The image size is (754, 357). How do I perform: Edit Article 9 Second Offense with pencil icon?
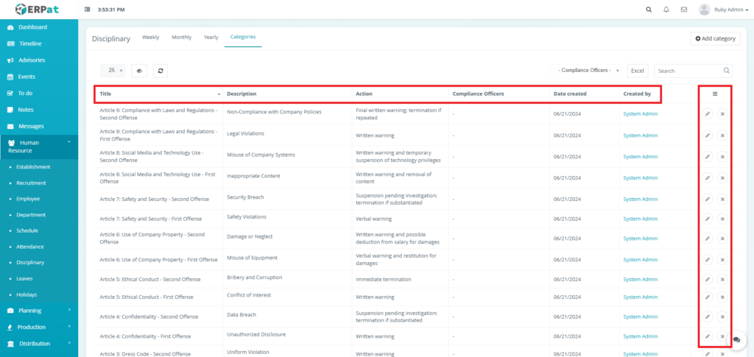point(707,114)
